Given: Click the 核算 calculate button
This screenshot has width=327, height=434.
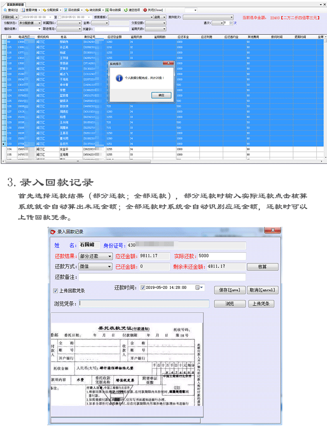Looking at the screenshot, I should coord(262,267).
